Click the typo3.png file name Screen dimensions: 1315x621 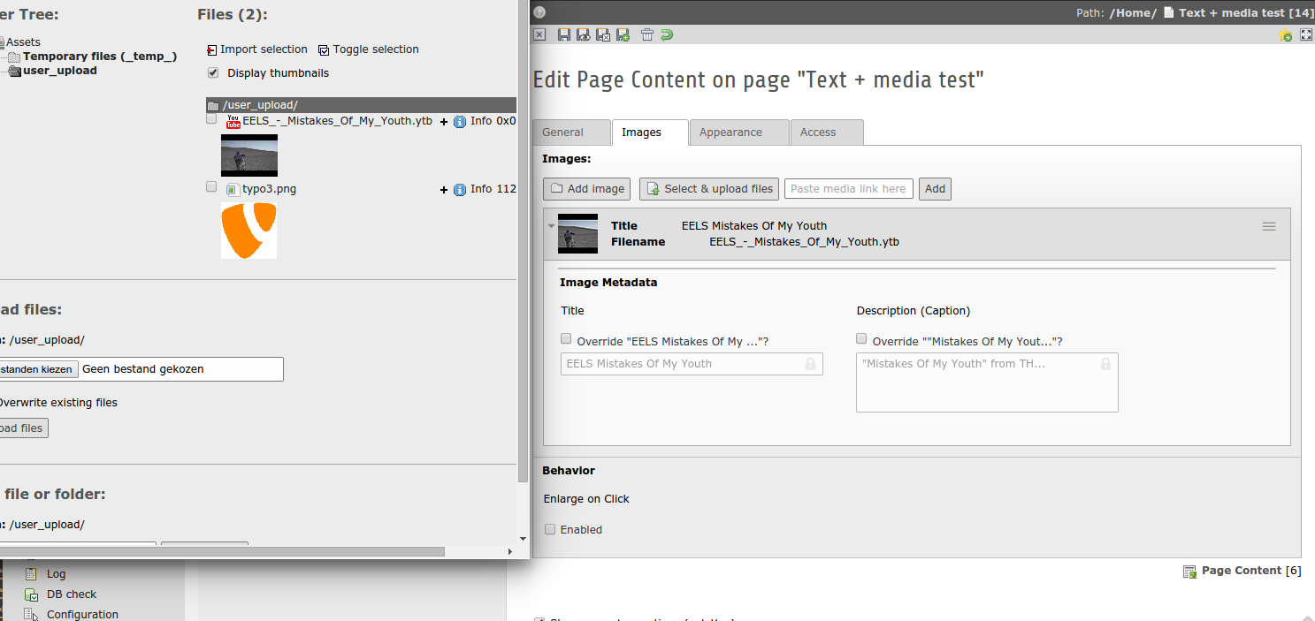pyautogui.click(x=269, y=189)
